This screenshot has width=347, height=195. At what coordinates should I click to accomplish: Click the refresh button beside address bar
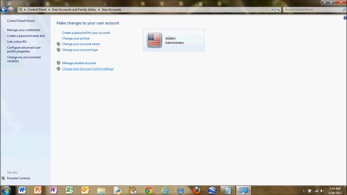(278, 10)
